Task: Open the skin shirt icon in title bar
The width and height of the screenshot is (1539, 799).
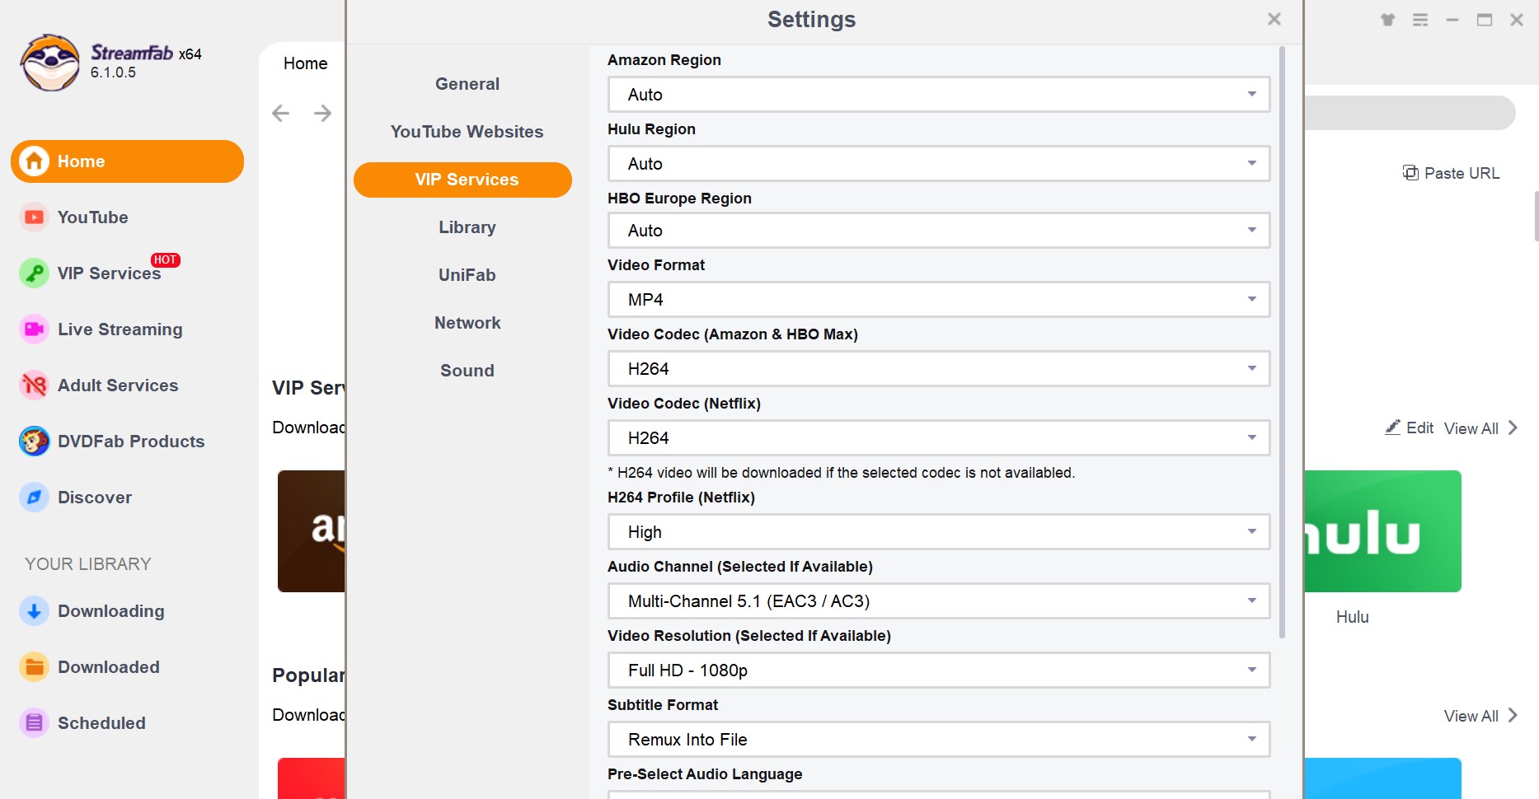Action: [x=1388, y=20]
